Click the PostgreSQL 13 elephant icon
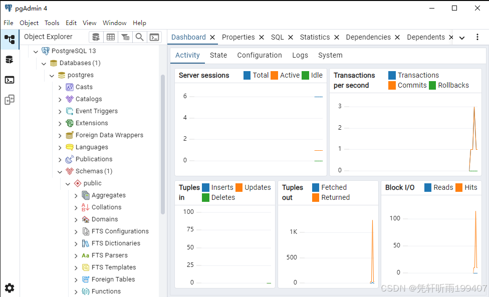 (46, 51)
